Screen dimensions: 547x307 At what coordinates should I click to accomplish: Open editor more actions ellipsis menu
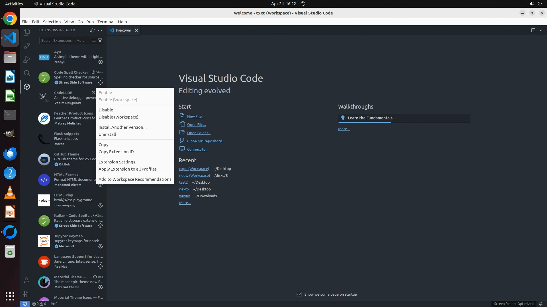(x=540, y=30)
